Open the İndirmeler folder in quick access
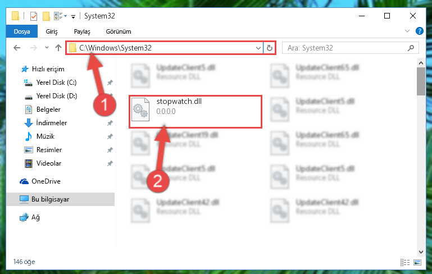The image size is (432, 274). pyautogui.click(x=52, y=123)
